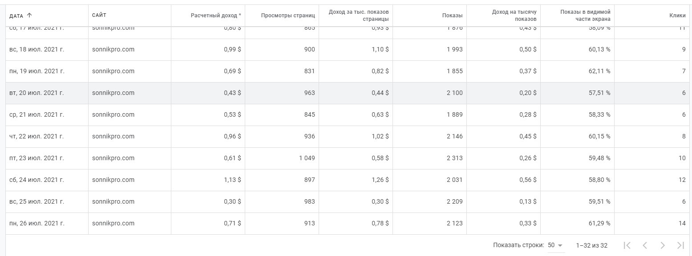
Task: Go to the next page of results
Action: coord(663,245)
